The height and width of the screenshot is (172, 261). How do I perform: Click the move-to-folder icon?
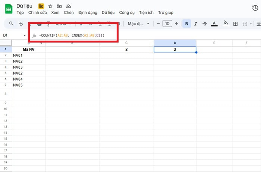pyautogui.click(x=59, y=6)
